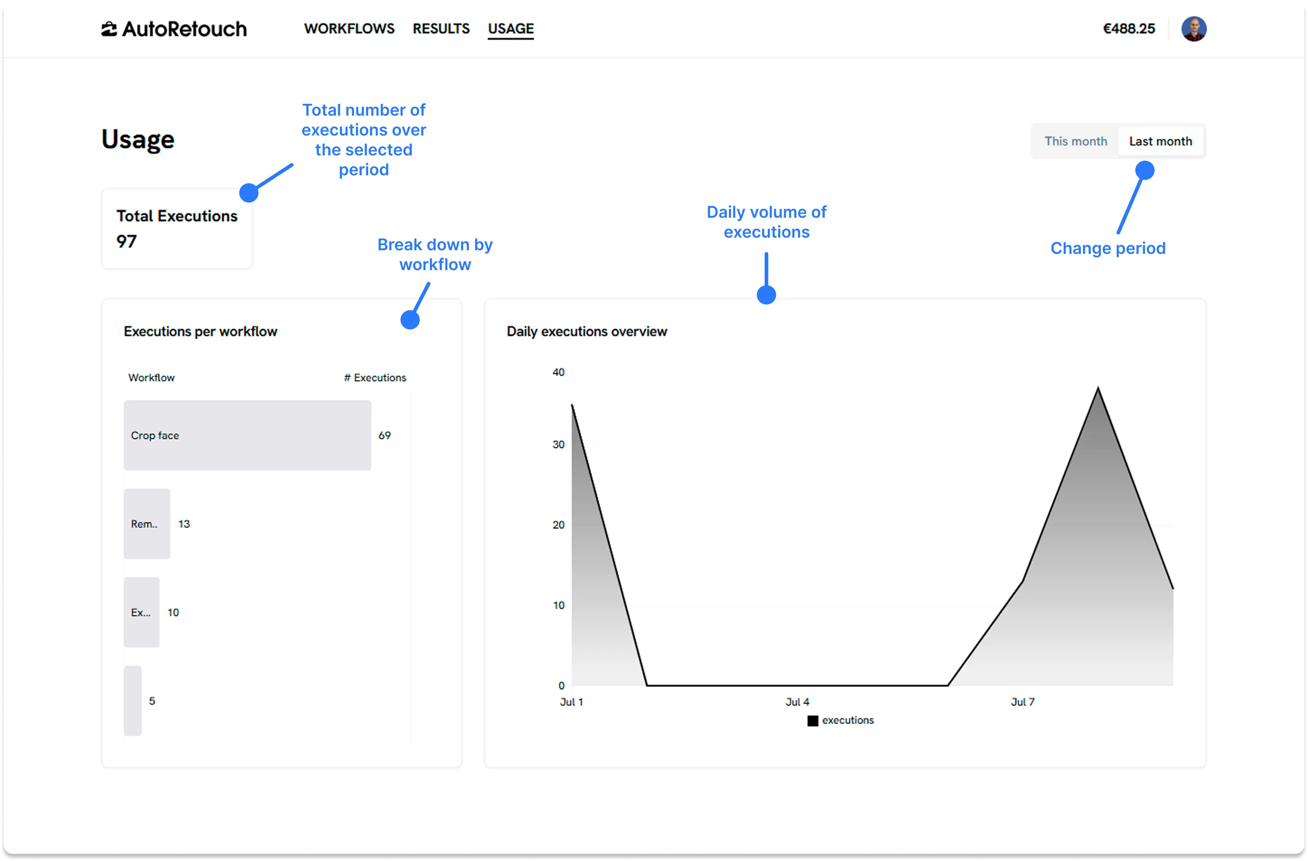Switch period to This month
The height and width of the screenshot is (861, 1308).
pos(1075,141)
